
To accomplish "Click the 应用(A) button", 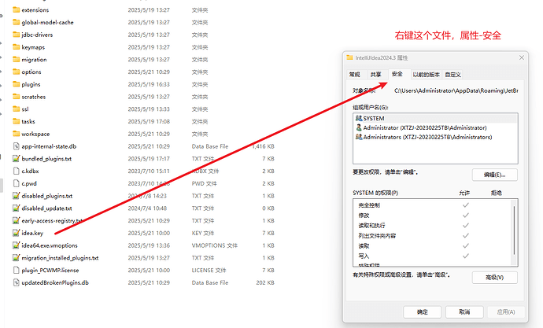I will pyautogui.click(x=506, y=311).
